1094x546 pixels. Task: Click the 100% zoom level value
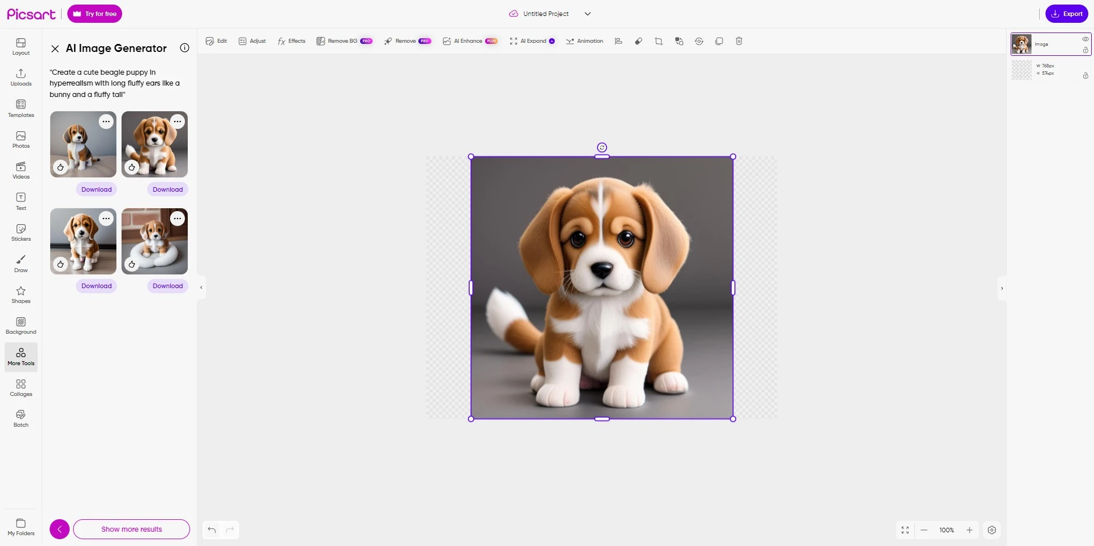pos(947,530)
